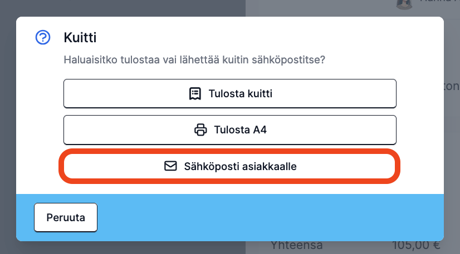Click the envelope icon for Sähköposti asiakkaalle
The height and width of the screenshot is (254, 460).
[170, 166]
